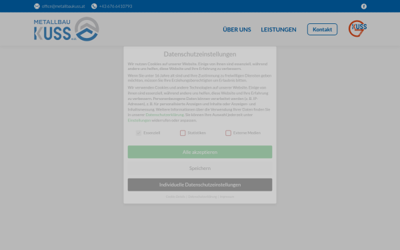Enable the Externe Medien checkbox
The width and height of the screenshot is (400, 250).
click(228, 133)
